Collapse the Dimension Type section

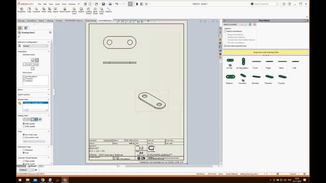(48, 147)
